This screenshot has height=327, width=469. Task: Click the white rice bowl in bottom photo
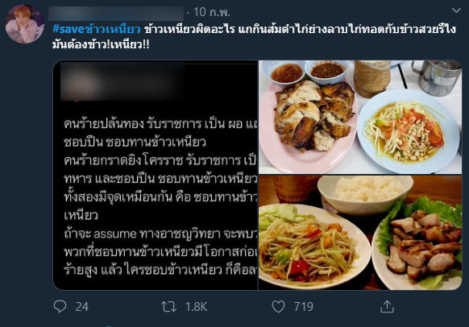(365, 194)
